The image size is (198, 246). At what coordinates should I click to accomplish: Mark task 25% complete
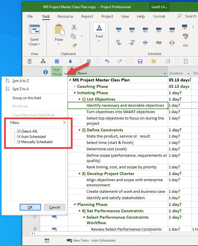132,30
